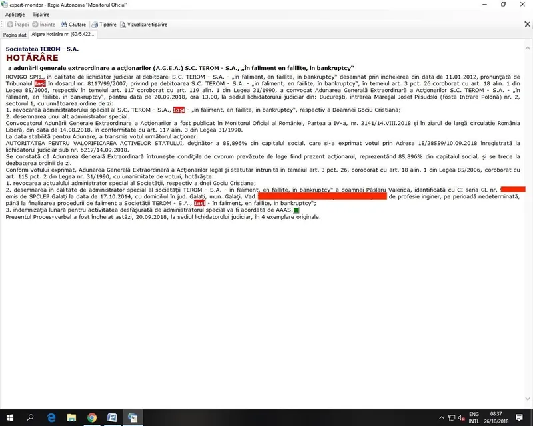Go back with the Înapoi button
This screenshot has height=426, width=533.
point(17,25)
